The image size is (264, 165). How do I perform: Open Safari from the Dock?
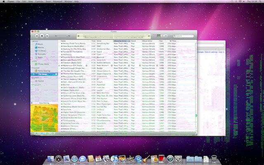(74, 159)
